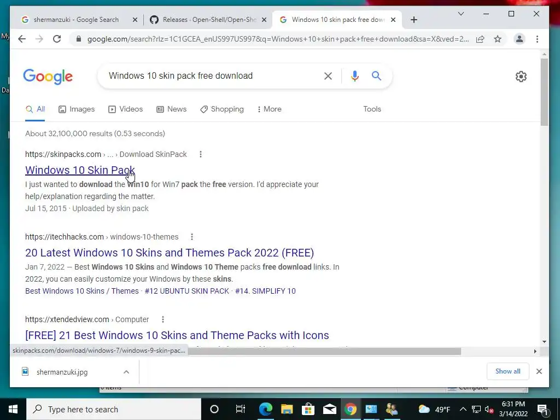Open search Tools button

(372, 109)
